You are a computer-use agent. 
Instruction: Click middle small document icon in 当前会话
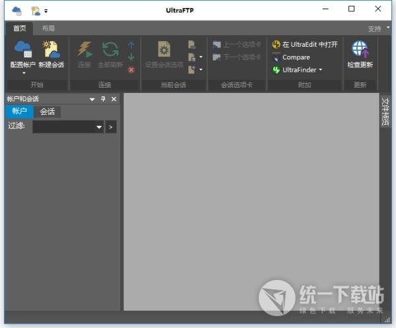[191, 57]
